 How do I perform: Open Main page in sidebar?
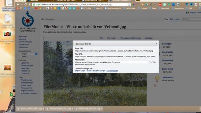click(23, 36)
